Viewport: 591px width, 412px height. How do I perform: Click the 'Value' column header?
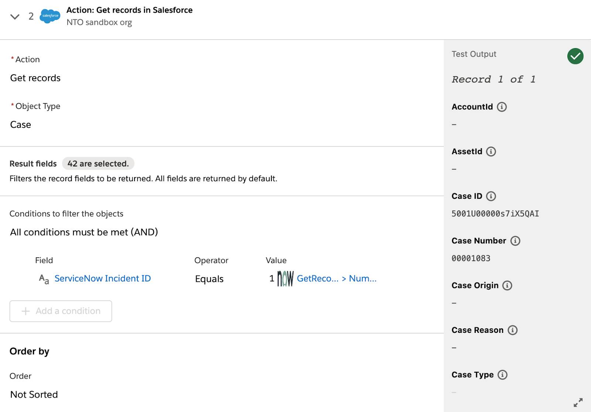click(276, 260)
